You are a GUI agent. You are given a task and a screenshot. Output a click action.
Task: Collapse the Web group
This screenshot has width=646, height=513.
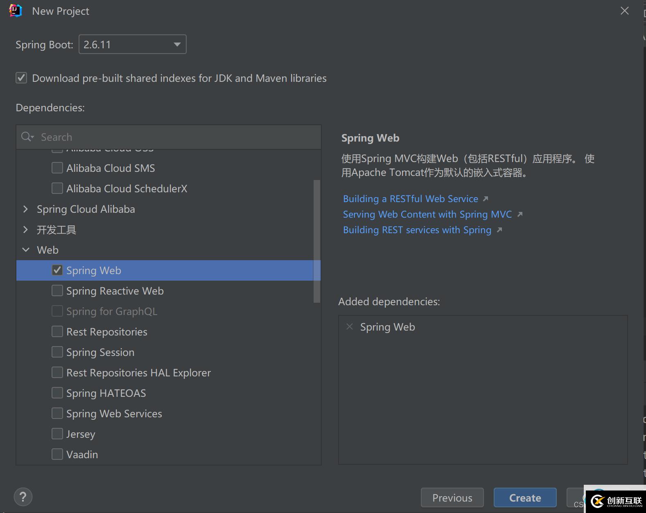(x=26, y=250)
